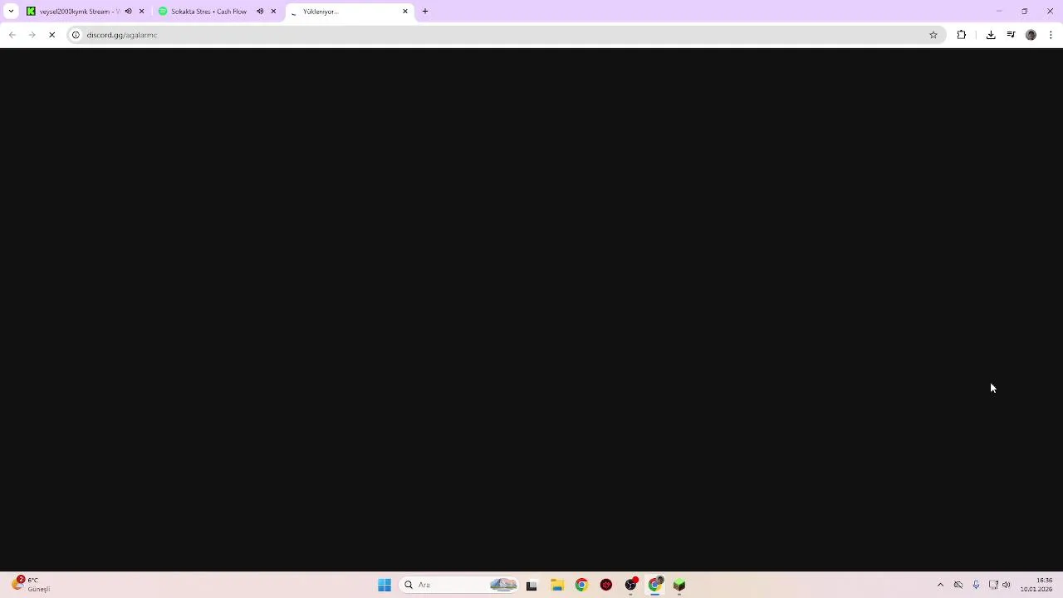Screen dimensions: 1063x598
Task: Click the taskbar Ara search box
Action: tap(459, 585)
